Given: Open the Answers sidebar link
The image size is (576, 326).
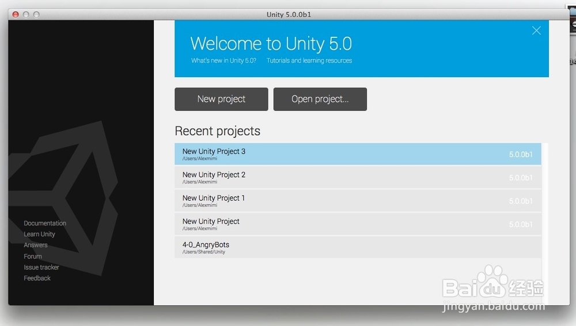Looking at the screenshot, I should point(36,245).
